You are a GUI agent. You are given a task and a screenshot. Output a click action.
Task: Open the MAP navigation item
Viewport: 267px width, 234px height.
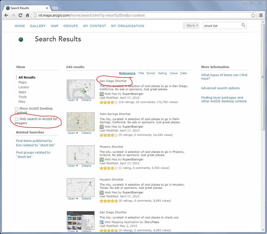[55, 26]
